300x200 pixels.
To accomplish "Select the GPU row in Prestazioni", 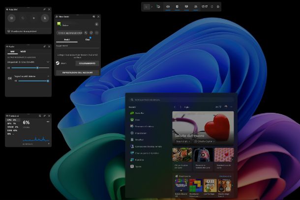I will point(13,124).
